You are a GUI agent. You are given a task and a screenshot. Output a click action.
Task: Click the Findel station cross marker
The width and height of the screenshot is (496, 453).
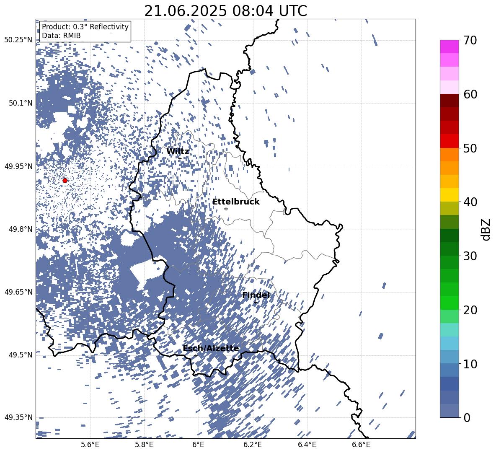256,303
